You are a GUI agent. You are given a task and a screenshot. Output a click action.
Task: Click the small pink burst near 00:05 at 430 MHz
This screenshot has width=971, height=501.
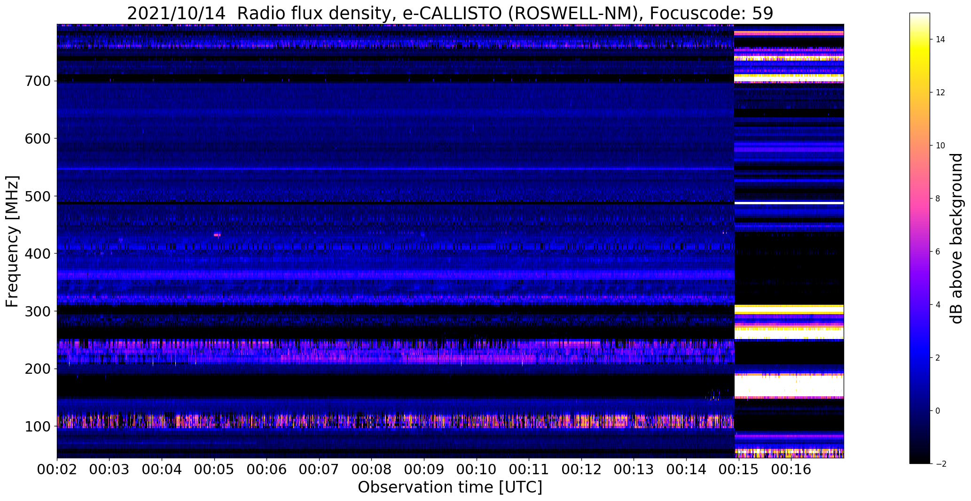coord(217,235)
